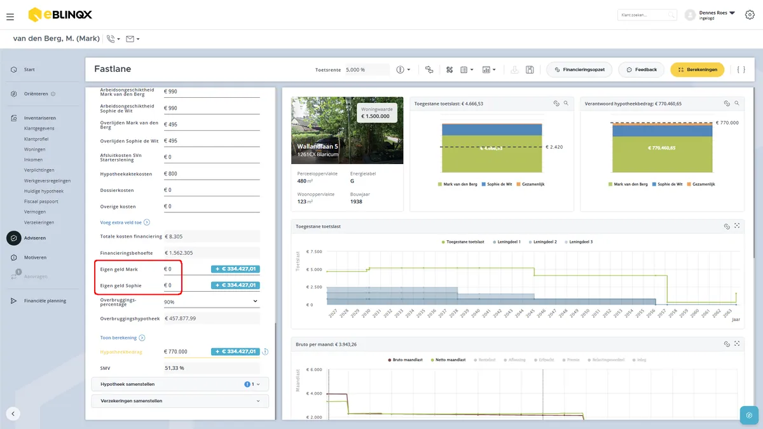Go to Start in the sidebar
The width and height of the screenshot is (763, 429).
[29, 69]
